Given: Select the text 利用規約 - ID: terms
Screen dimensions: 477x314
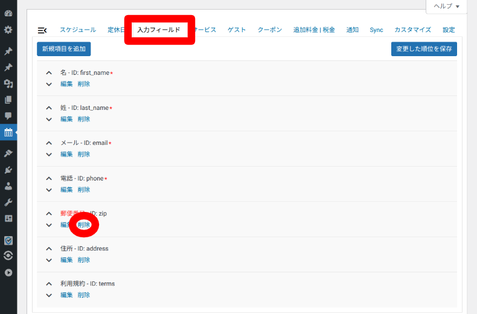Looking at the screenshot, I should tap(88, 284).
